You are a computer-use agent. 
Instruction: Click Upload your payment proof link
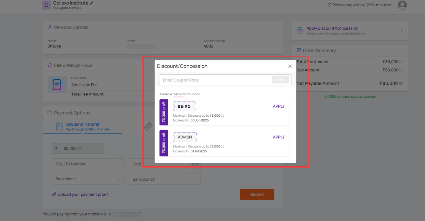coord(83,194)
